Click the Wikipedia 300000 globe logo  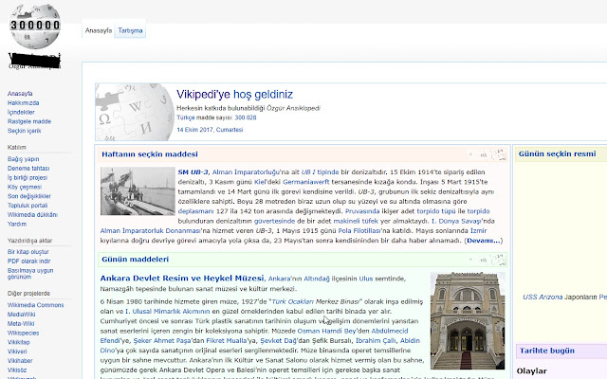tap(35, 27)
